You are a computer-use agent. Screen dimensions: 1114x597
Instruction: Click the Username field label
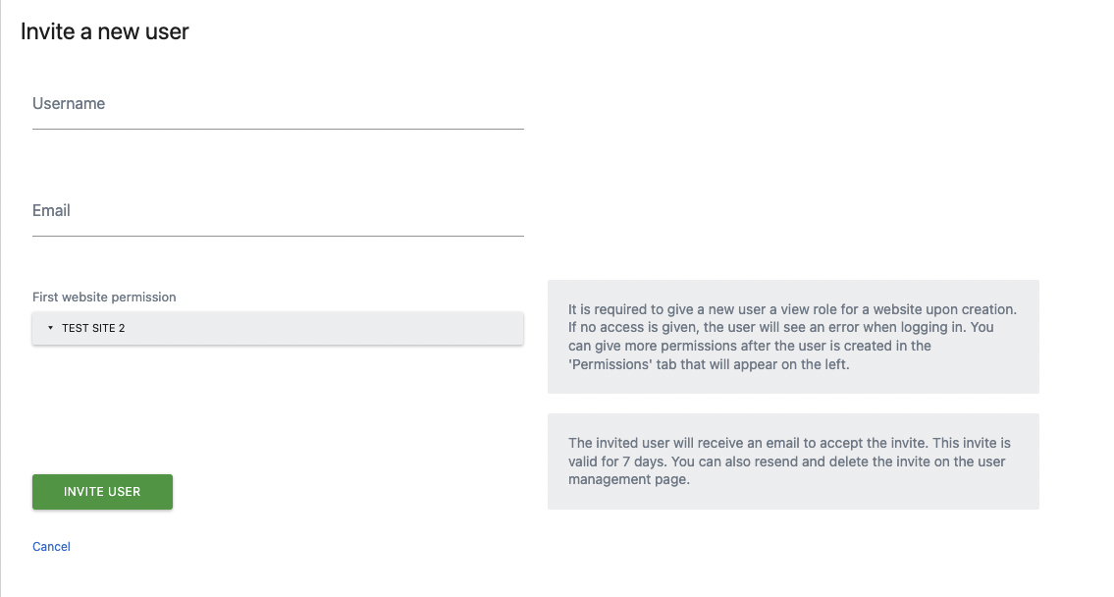(x=69, y=103)
